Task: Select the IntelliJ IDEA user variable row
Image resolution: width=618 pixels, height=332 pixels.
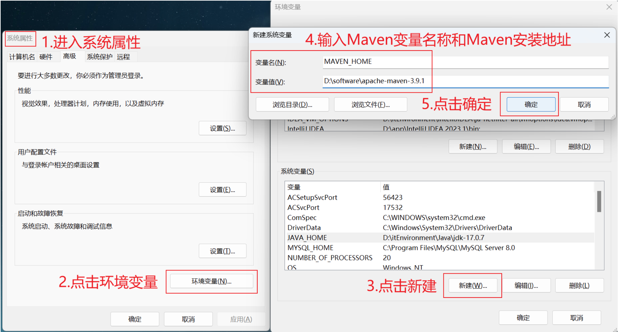Action: point(440,128)
